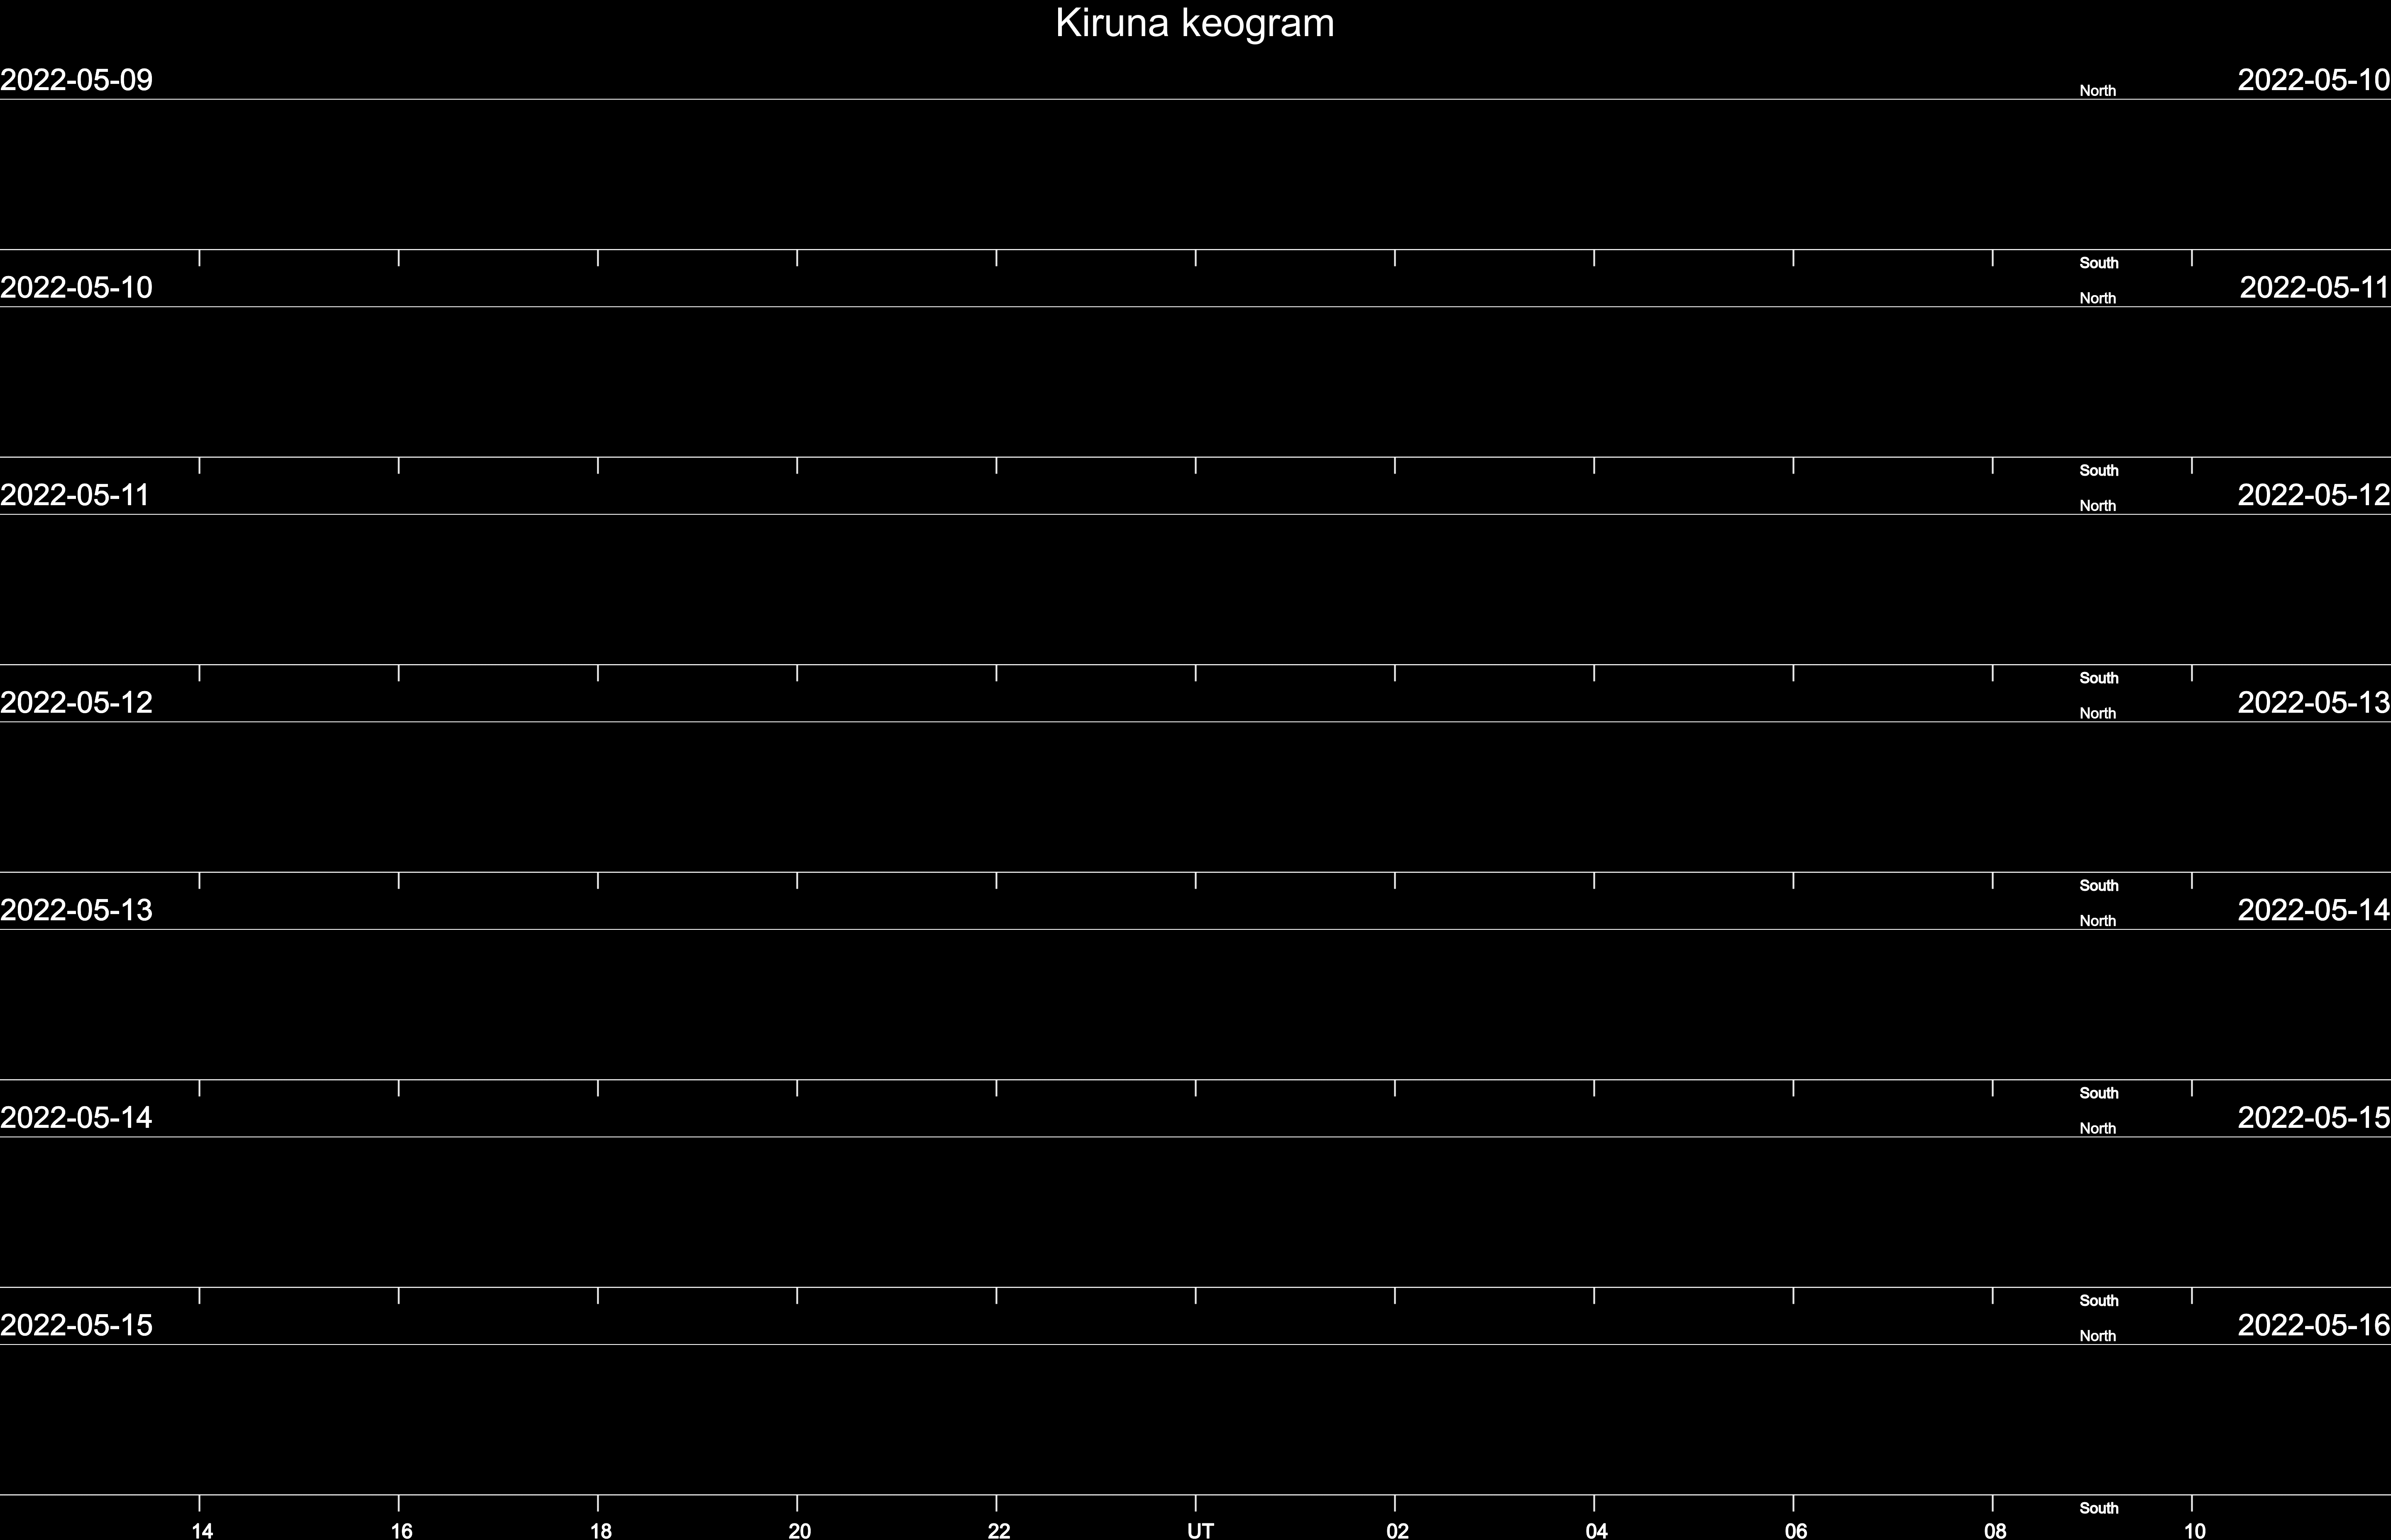
Task: Select the 2022-05-16 date label
Action: 2314,1325
